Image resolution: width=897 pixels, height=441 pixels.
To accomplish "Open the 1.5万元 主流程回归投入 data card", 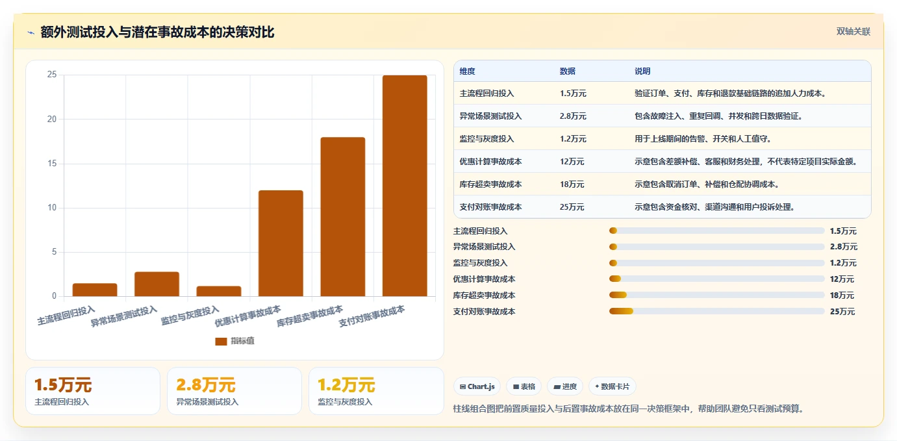I will point(93,391).
